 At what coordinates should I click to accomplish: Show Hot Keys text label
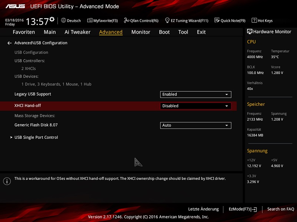click(x=265, y=21)
